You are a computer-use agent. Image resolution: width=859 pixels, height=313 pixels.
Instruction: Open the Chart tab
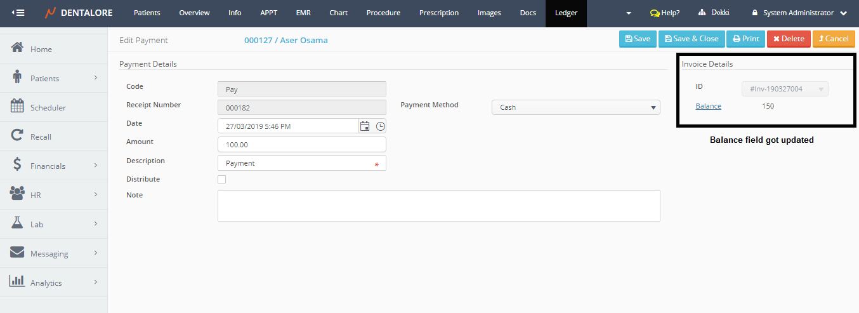point(338,13)
